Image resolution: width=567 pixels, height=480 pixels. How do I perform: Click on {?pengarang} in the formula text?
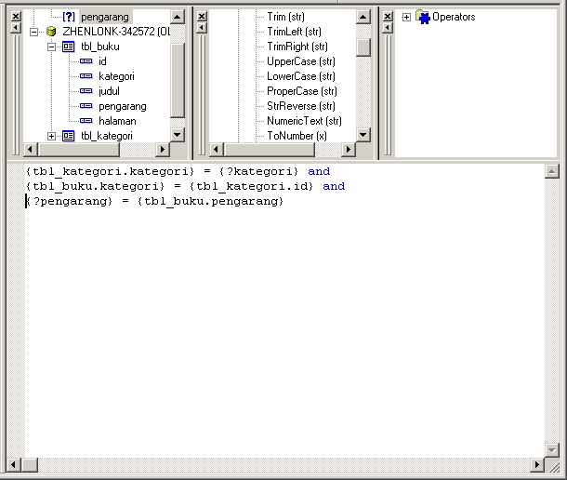tap(70, 201)
